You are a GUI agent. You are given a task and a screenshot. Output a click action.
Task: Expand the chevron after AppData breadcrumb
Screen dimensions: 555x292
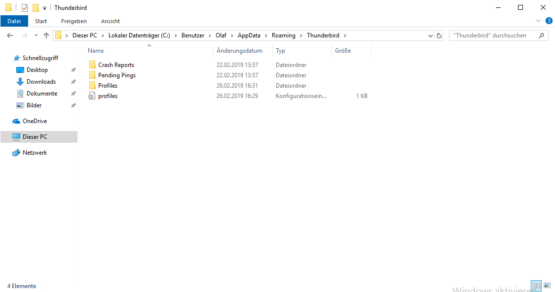(x=266, y=35)
